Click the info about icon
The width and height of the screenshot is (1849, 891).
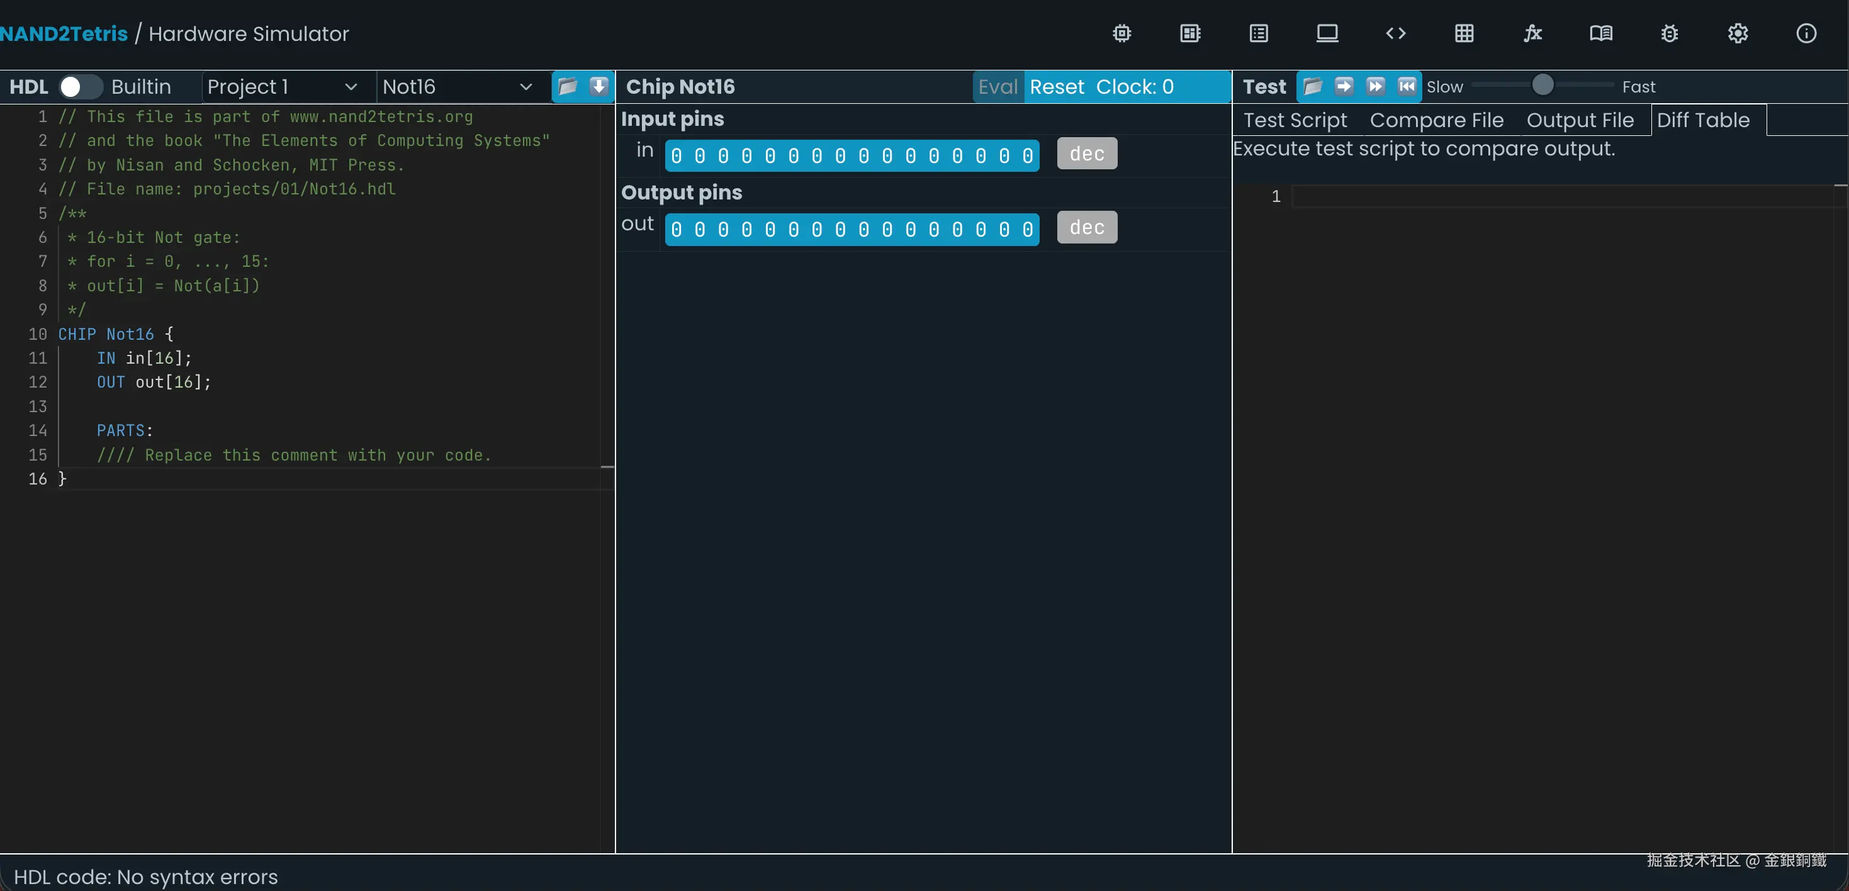(1806, 33)
